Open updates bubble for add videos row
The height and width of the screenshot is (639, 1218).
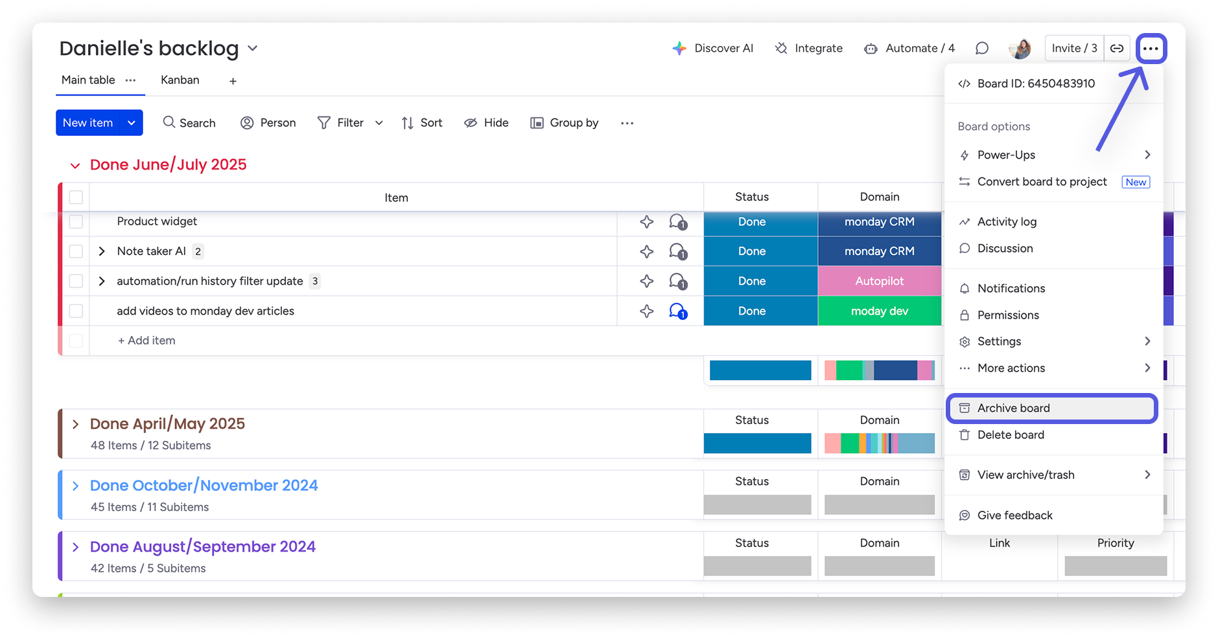point(678,311)
